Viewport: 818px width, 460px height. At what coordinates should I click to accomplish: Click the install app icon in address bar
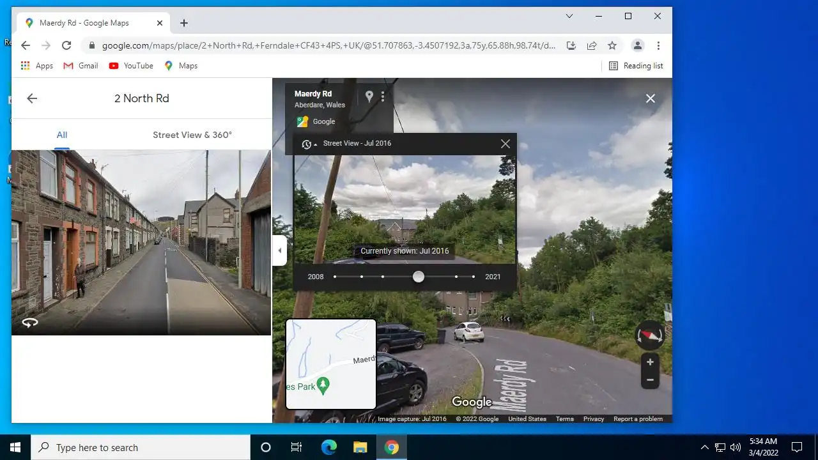[x=571, y=45]
